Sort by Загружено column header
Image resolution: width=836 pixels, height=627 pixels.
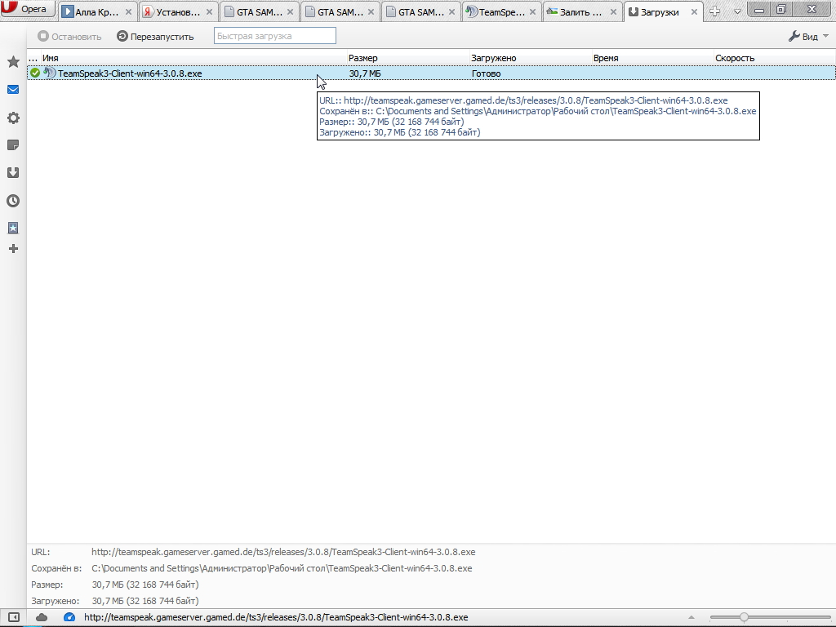click(531, 58)
